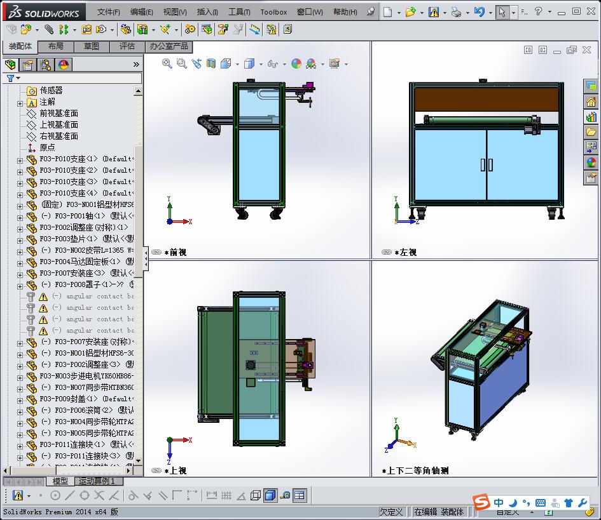This screenshot has height=520, width=601.
Task: Switch to the 办公室产品 tab
Action: tap(169, 46)
